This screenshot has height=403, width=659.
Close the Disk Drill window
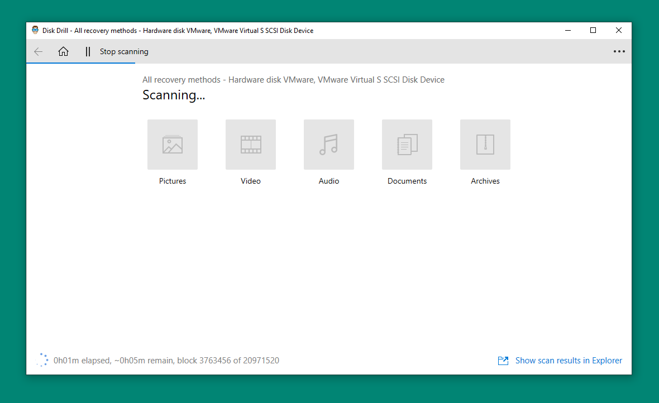click(619, 30)
